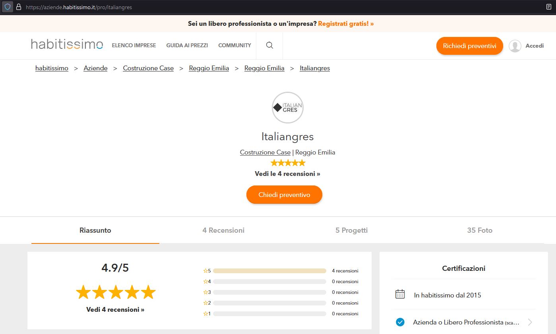556x334 pixels.
Task: Click 'In habitissimo dal 2015' text
Action: 448,295
